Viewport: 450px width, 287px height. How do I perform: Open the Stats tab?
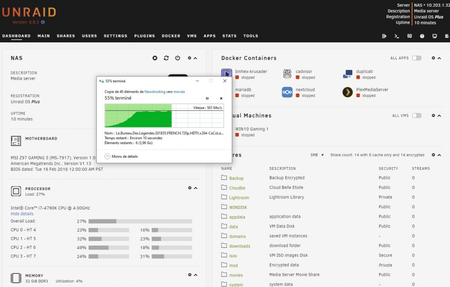(x=229, y=36)
